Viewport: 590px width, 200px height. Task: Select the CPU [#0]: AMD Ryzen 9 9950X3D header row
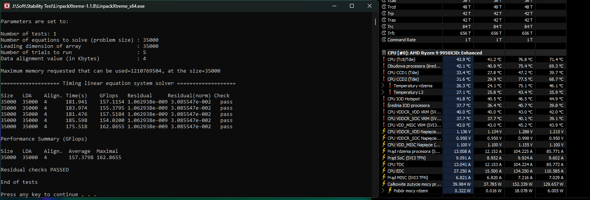tap(435, 53)
